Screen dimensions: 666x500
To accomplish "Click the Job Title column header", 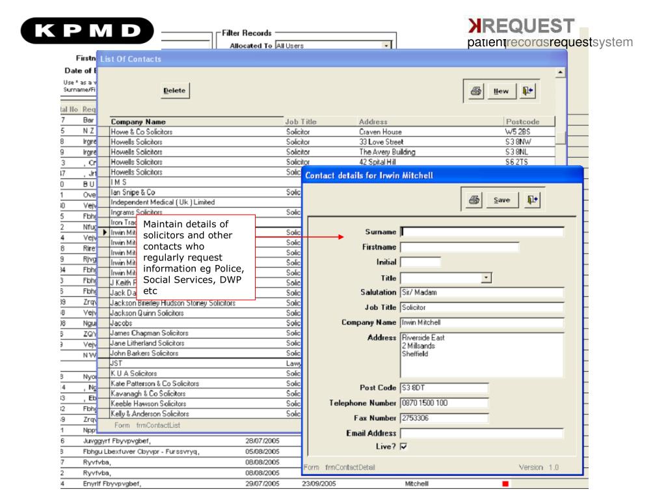I will tap(320, 122).
